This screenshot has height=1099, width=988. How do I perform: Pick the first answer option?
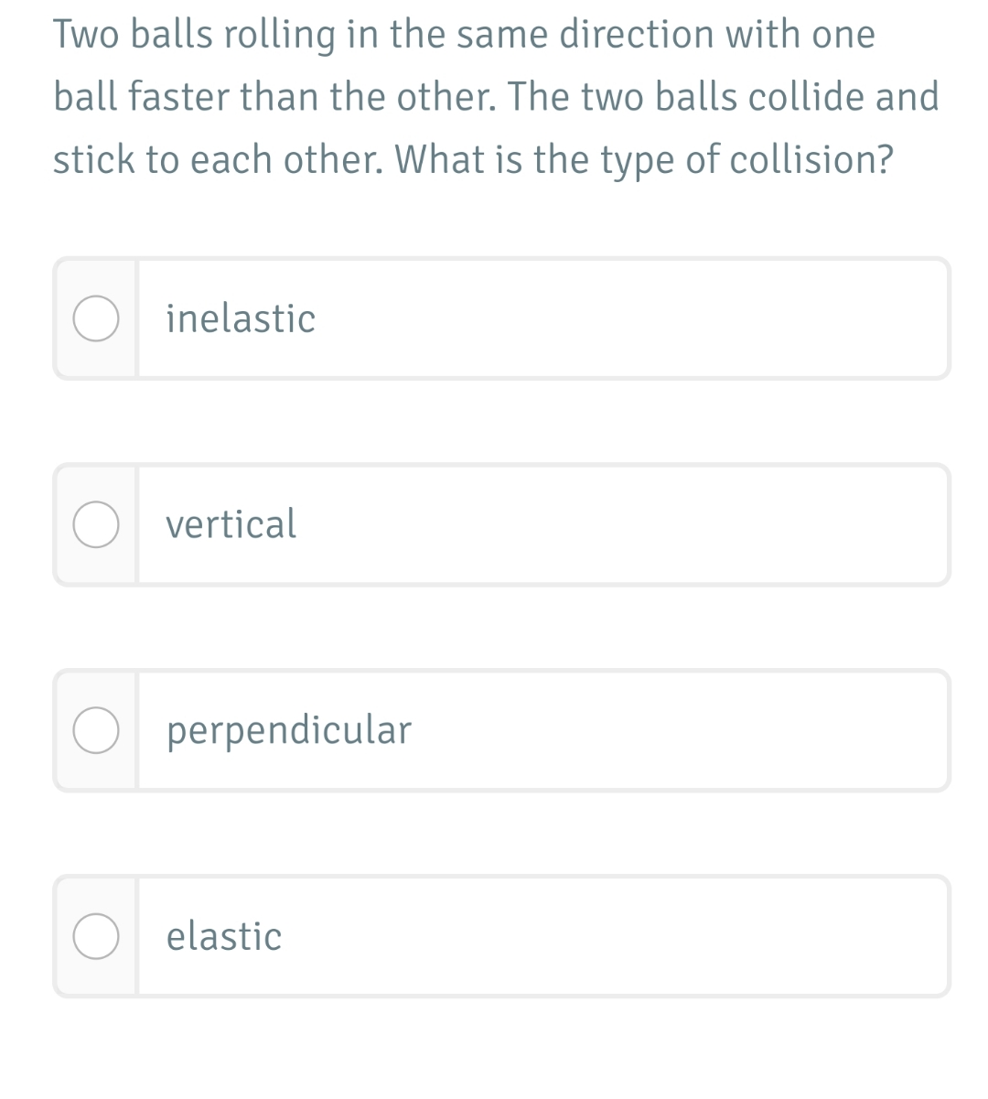click(x=503, y=318)
